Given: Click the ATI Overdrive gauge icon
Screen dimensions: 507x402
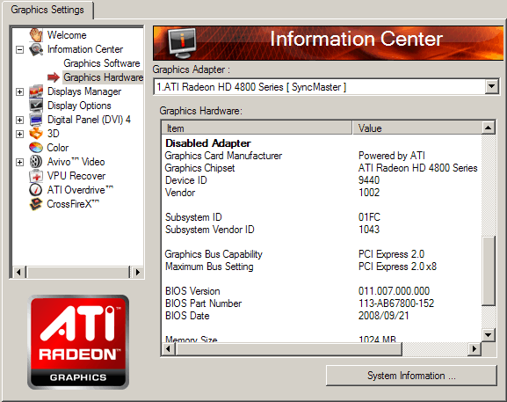Looking at the screenshot, I should [x=36, y=190].
